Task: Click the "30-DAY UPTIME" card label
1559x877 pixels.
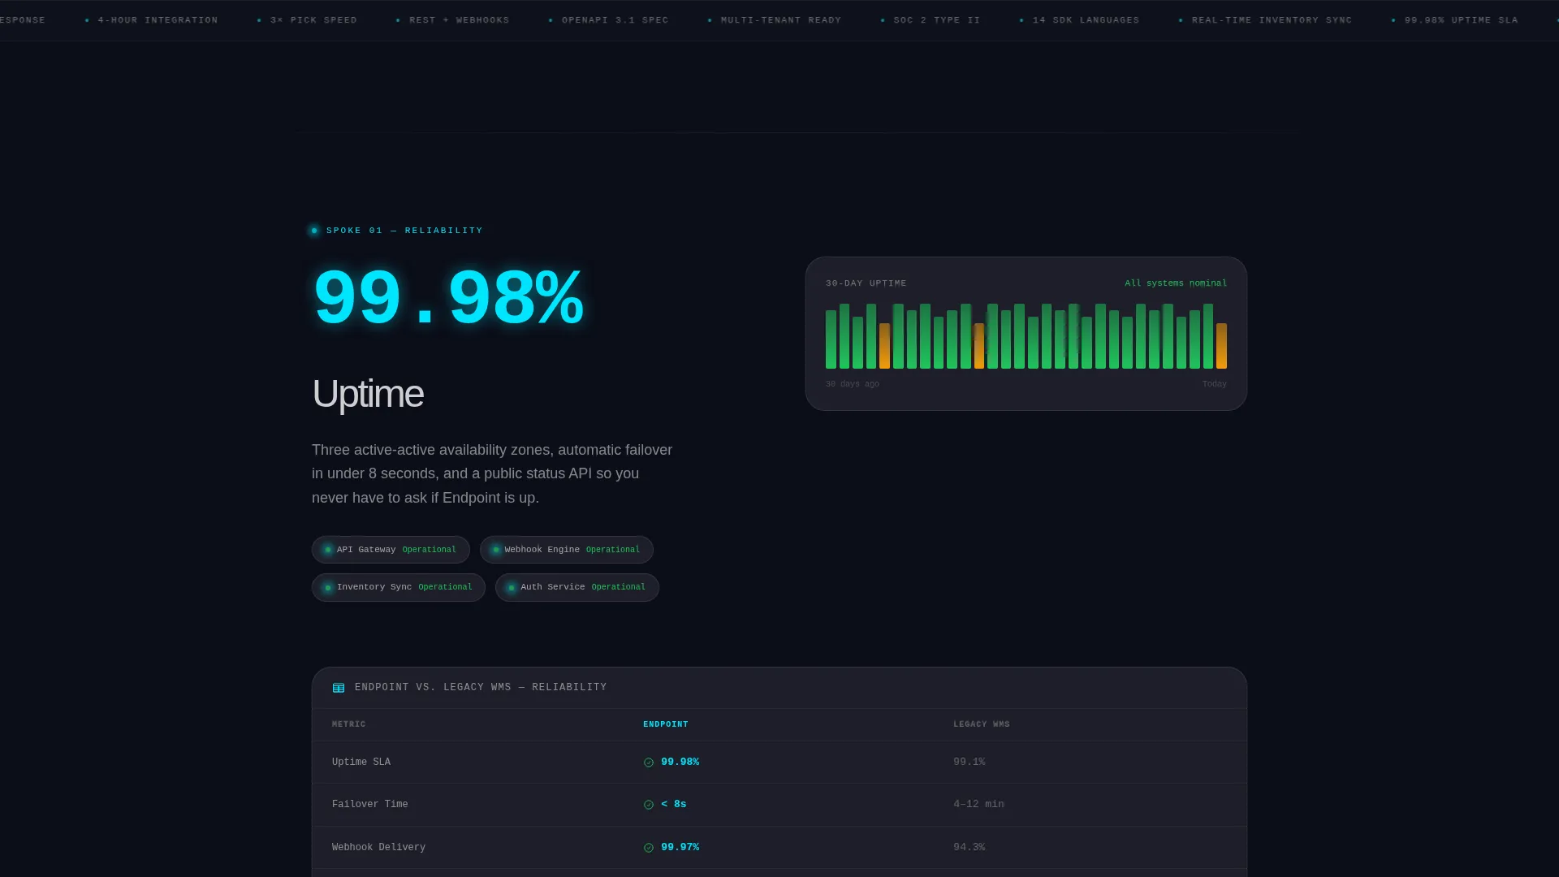Action: pyautogui.click(x=866, y=283)
